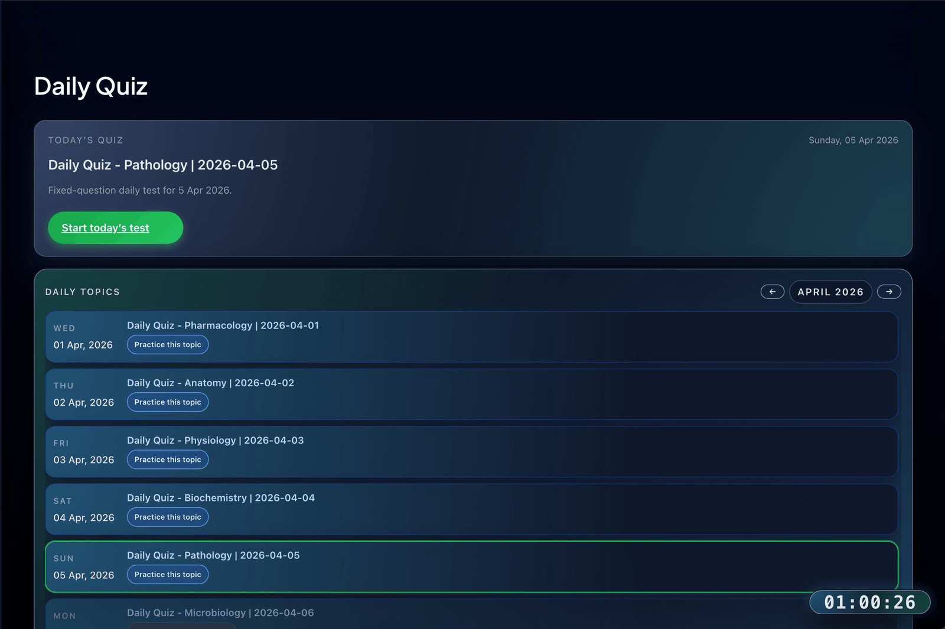945x629 pixels.
Task: Click the Start today's test button
Action: click(115, 228)
